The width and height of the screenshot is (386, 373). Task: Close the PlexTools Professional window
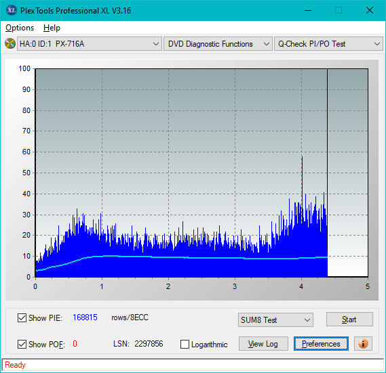tap(370, 10)
